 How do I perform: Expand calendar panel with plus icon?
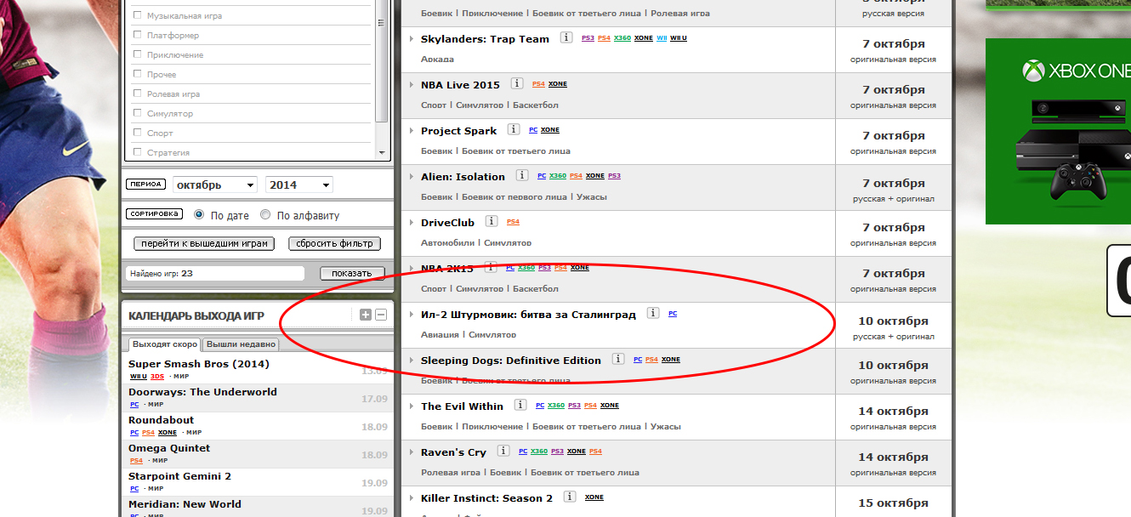[x=366, y=315]
